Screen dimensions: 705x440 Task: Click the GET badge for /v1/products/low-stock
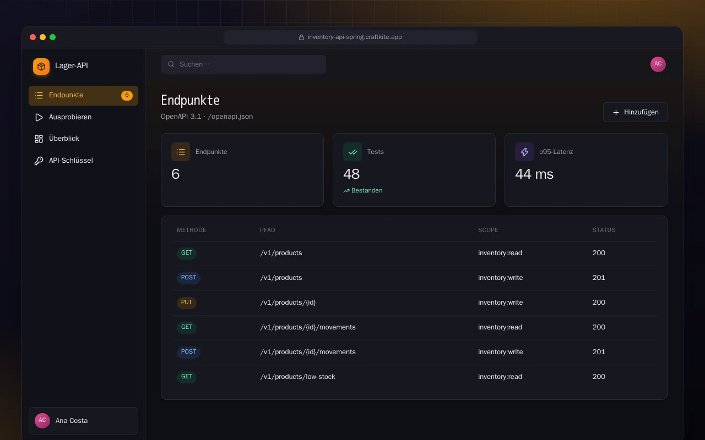[x=187, y=377]
